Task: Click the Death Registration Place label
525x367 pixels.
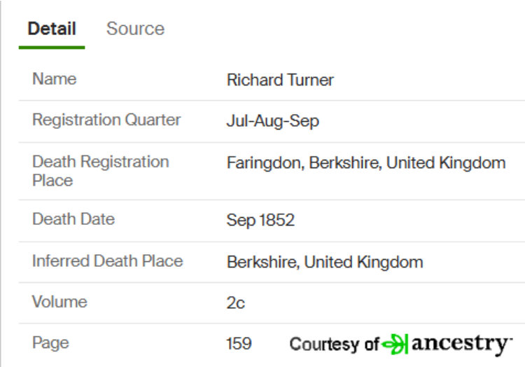Action: pyautogui.click(x=100, y=171)
